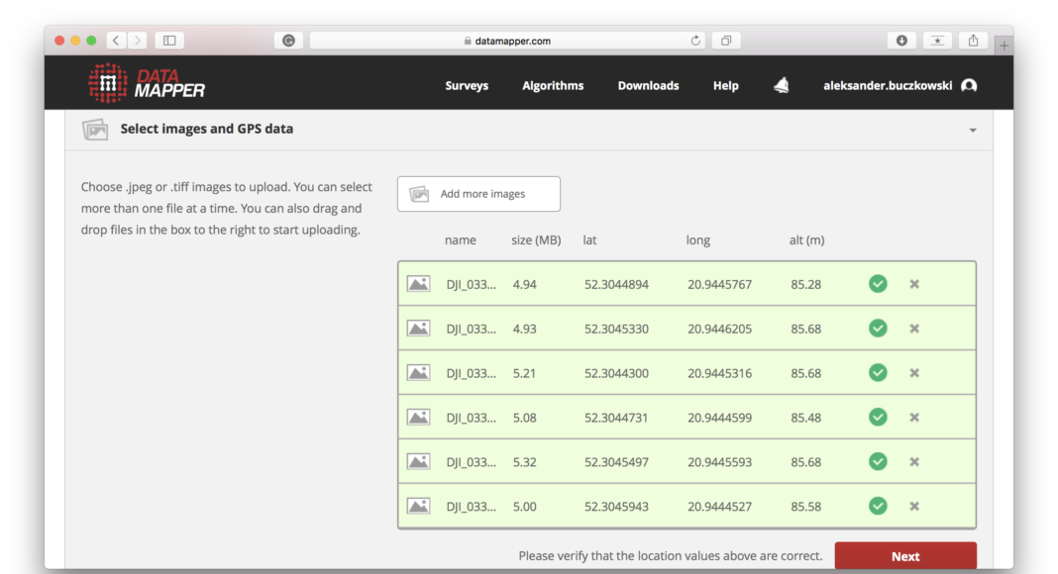Click green checkmark for 85.48 altitude row

878,418
